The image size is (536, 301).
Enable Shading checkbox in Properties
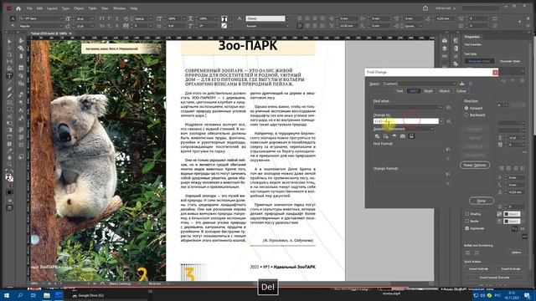(467, 214)
